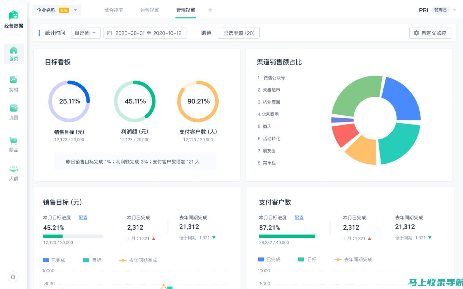
Task: Click the date range 2020-08-31 至 2020-10-12 field
Action: pyautogui.click(x=145, y=33)
